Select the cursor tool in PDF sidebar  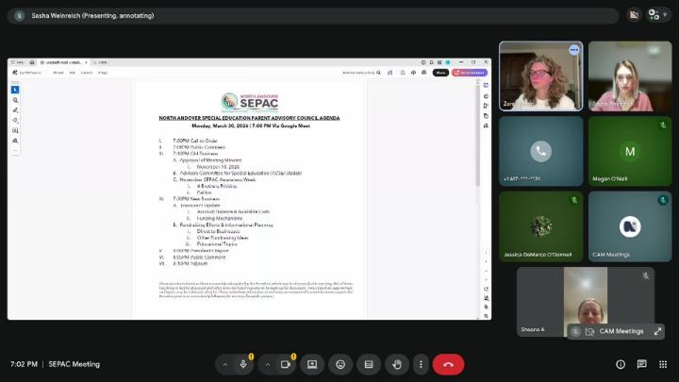pos(15,90)
